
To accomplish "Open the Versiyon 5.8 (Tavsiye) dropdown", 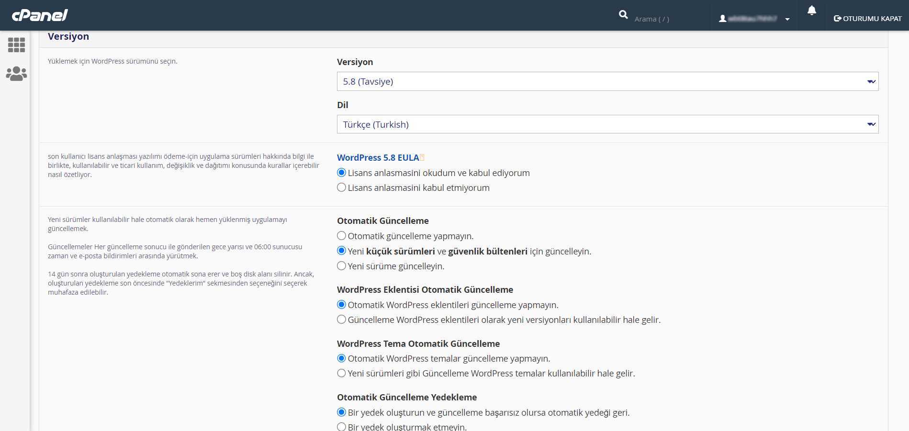I will click(x=607, y=81).
